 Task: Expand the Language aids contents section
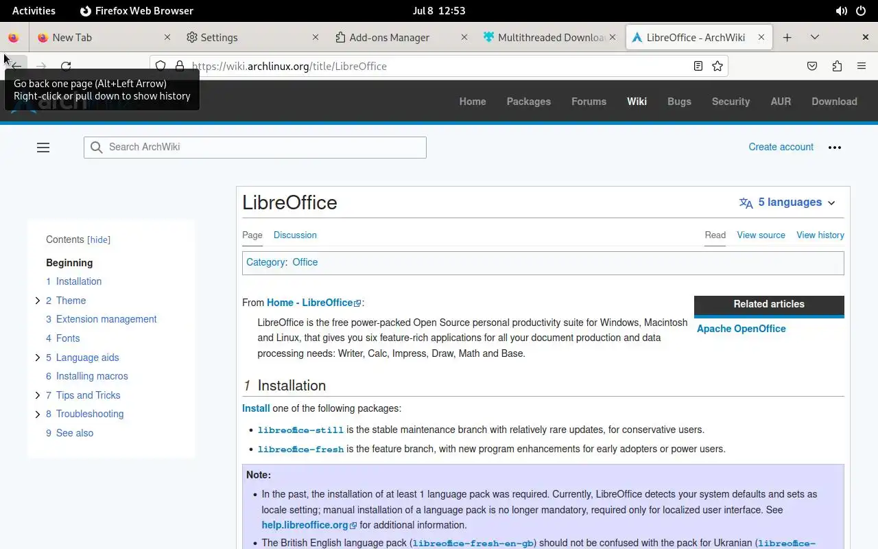pos(38,358)
